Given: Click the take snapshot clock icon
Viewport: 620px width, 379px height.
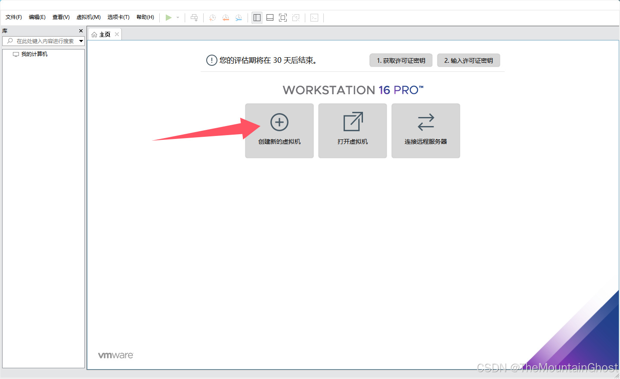Looking at the screenshot, I should (213, 18).
